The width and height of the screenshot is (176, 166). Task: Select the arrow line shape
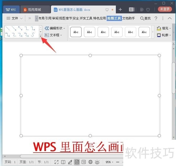[14, 29]
